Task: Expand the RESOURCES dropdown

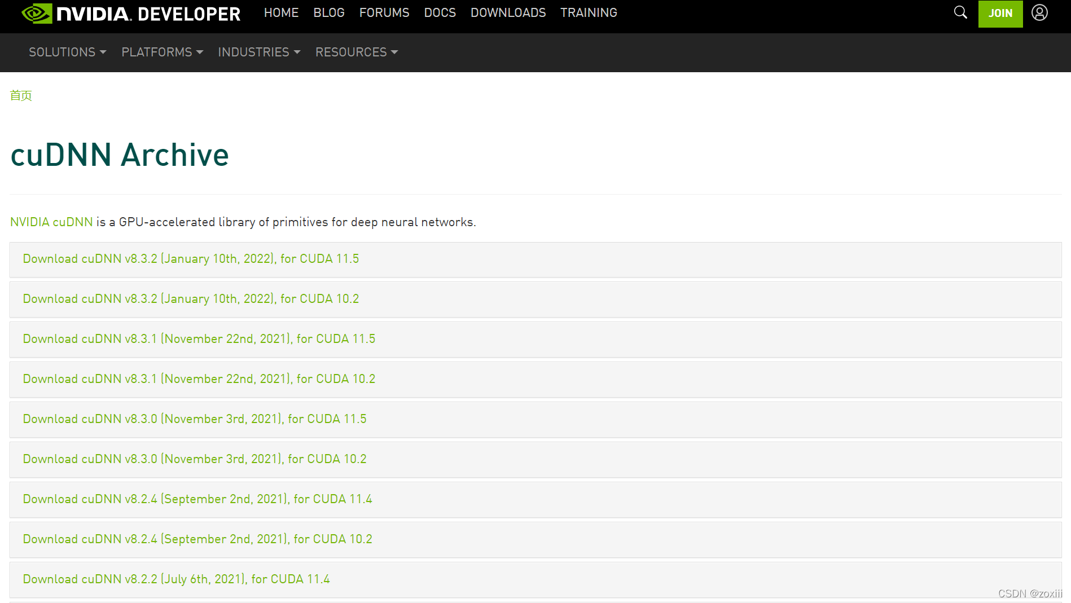Action: coord(357,52)
